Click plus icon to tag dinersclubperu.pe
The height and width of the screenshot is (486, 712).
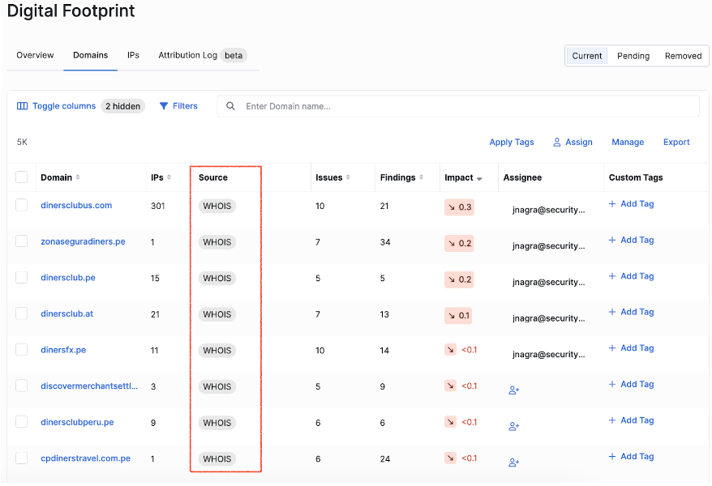[612, 420]
